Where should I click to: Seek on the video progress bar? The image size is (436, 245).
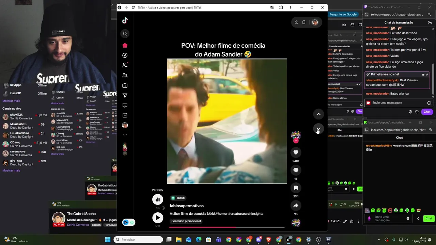pyautogui.click(x=227, y=227)
